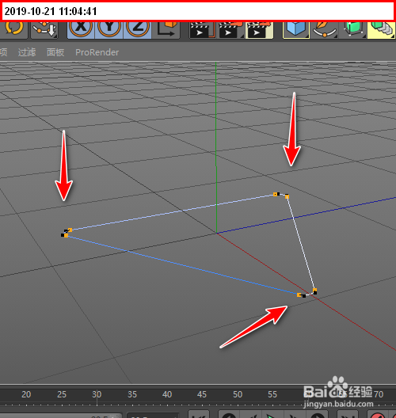Select the dark blue spline segment
This screenshot has width=396, height=418.
point(181,265)
